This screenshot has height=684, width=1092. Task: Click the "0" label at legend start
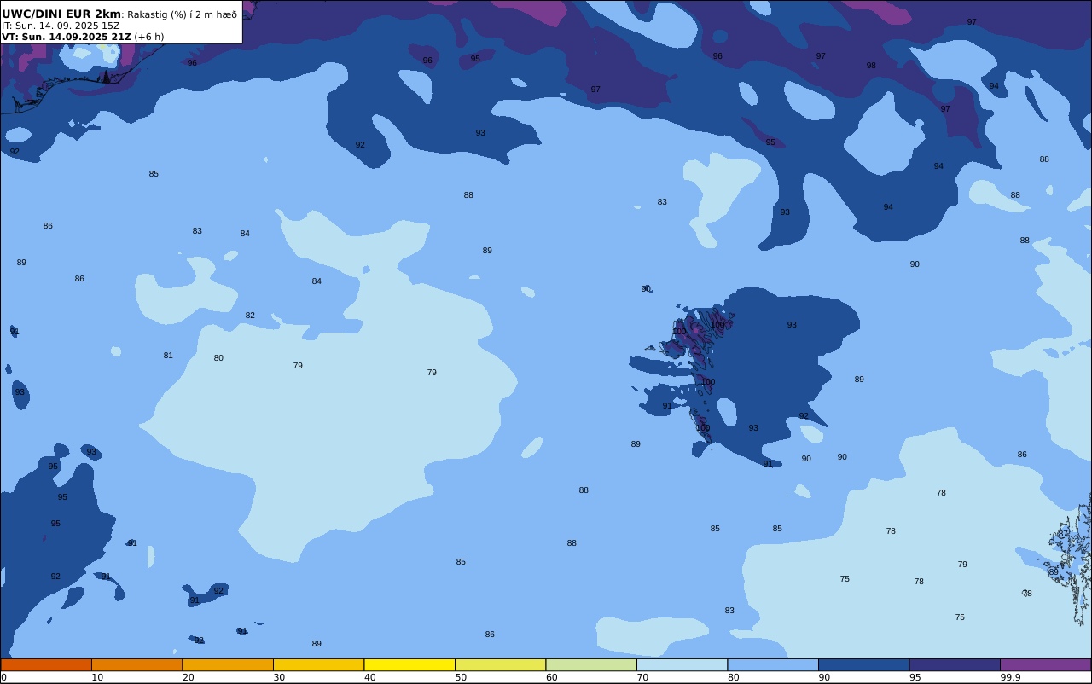tap(3, 677)
